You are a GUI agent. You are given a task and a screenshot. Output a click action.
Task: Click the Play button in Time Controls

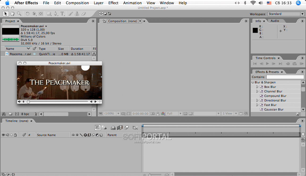[267, 64]
